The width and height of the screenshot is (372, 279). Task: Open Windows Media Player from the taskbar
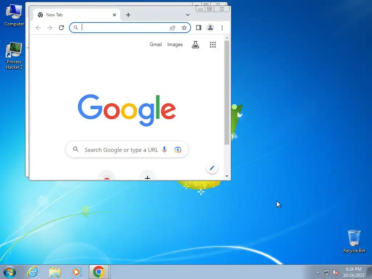(77, 272)
